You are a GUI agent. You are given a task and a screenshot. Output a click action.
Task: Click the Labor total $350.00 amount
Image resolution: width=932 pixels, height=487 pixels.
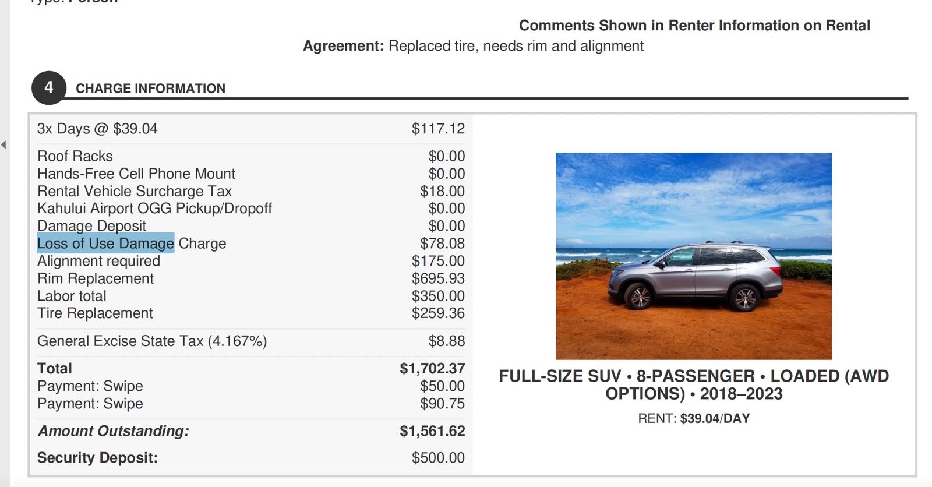coord(438,296)
